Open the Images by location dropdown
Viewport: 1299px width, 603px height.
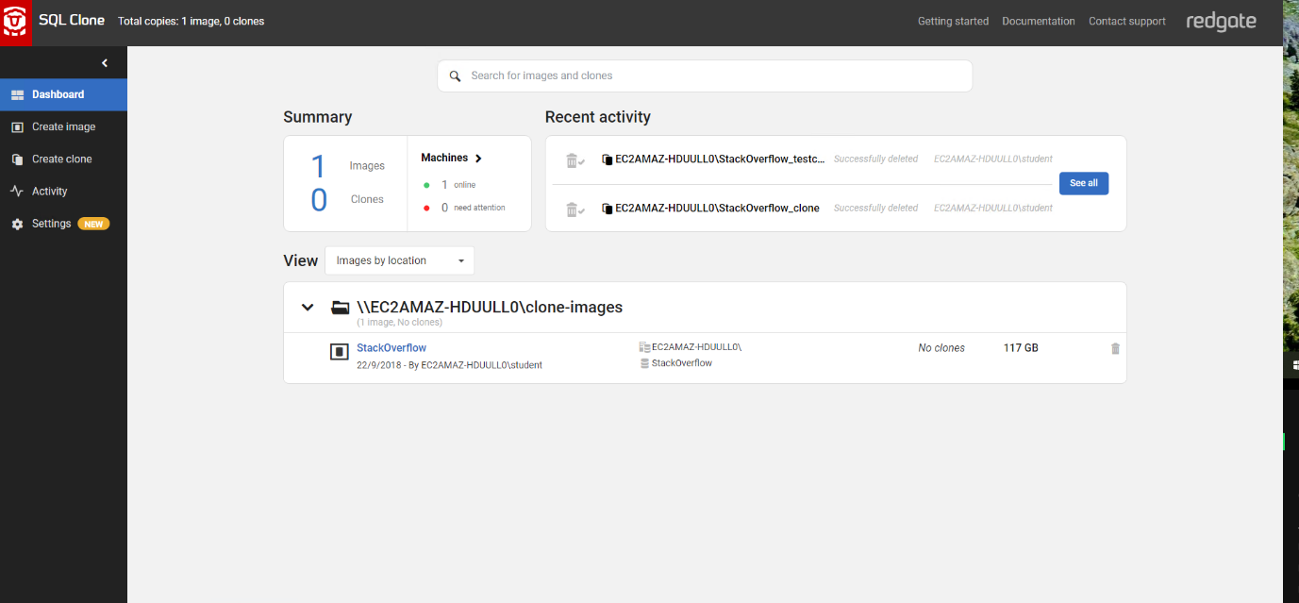click(x=399, y=260)
